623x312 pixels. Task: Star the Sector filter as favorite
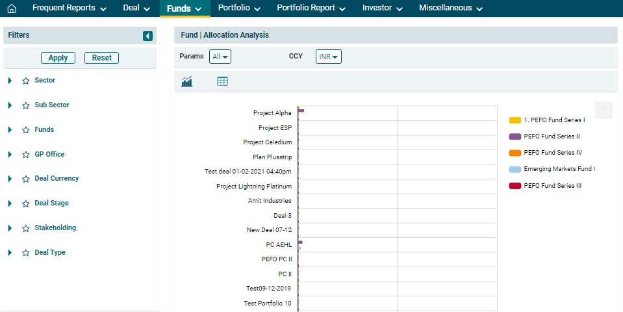point(26,81)
